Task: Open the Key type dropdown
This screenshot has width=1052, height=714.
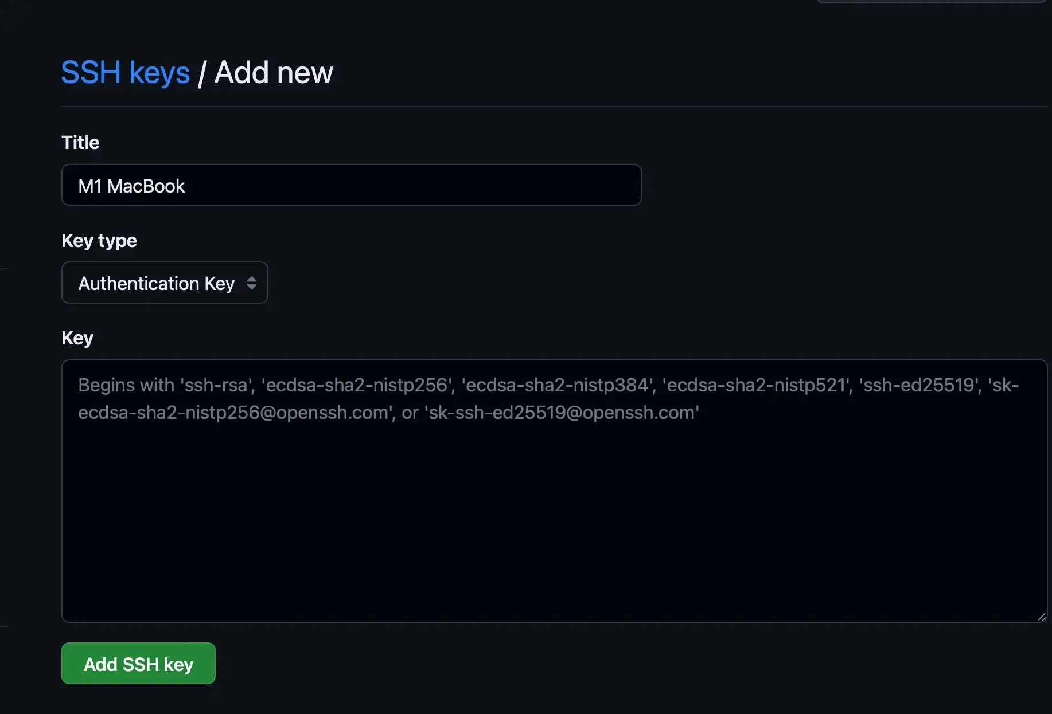Action: coord(164,283)
